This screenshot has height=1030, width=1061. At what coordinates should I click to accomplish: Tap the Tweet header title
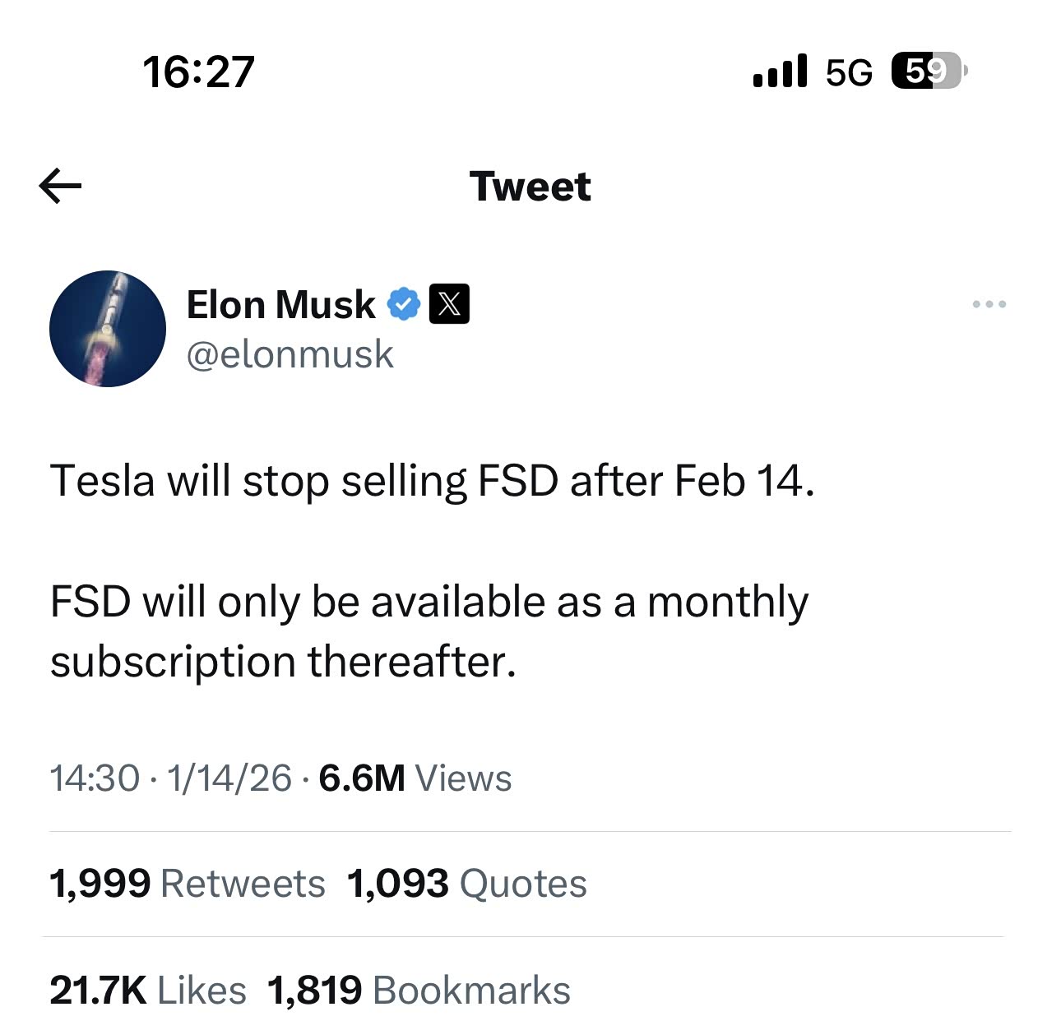[530, 187]
